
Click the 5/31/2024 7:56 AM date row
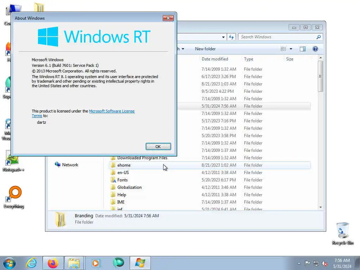[244, 106]
